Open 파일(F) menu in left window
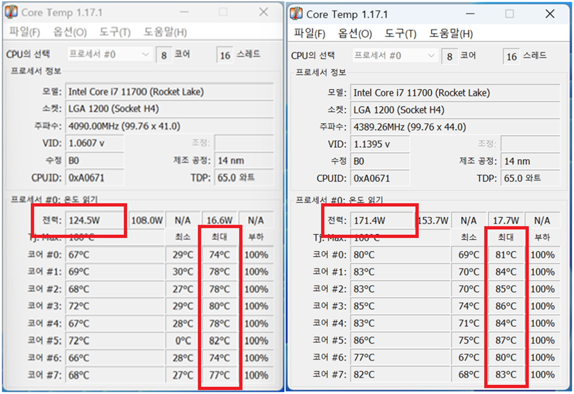Screen dimensions: 574x394 coord(24,32)
